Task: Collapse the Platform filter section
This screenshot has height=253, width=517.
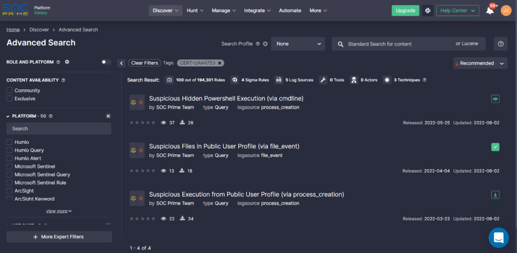Action: pos(8,116)
